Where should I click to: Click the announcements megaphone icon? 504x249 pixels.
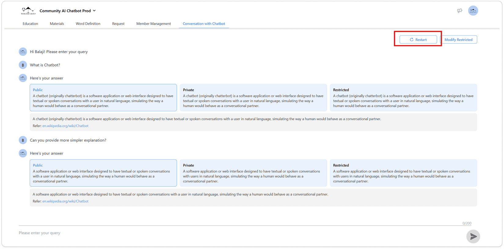pyautogui.click(x=459, y=11)
